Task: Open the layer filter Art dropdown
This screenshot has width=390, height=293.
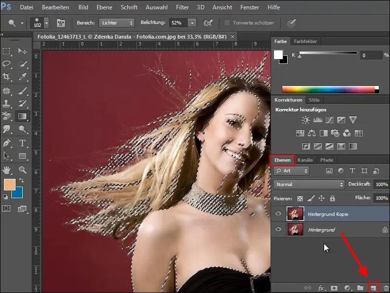Action: (x=291, y=171)
